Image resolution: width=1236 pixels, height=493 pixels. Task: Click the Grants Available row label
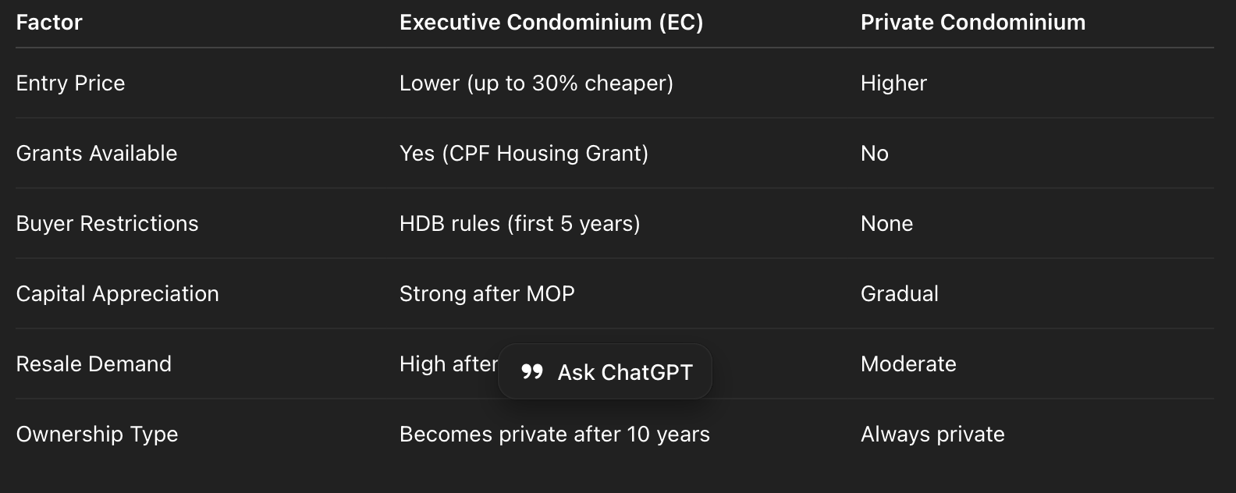[97, 154]
